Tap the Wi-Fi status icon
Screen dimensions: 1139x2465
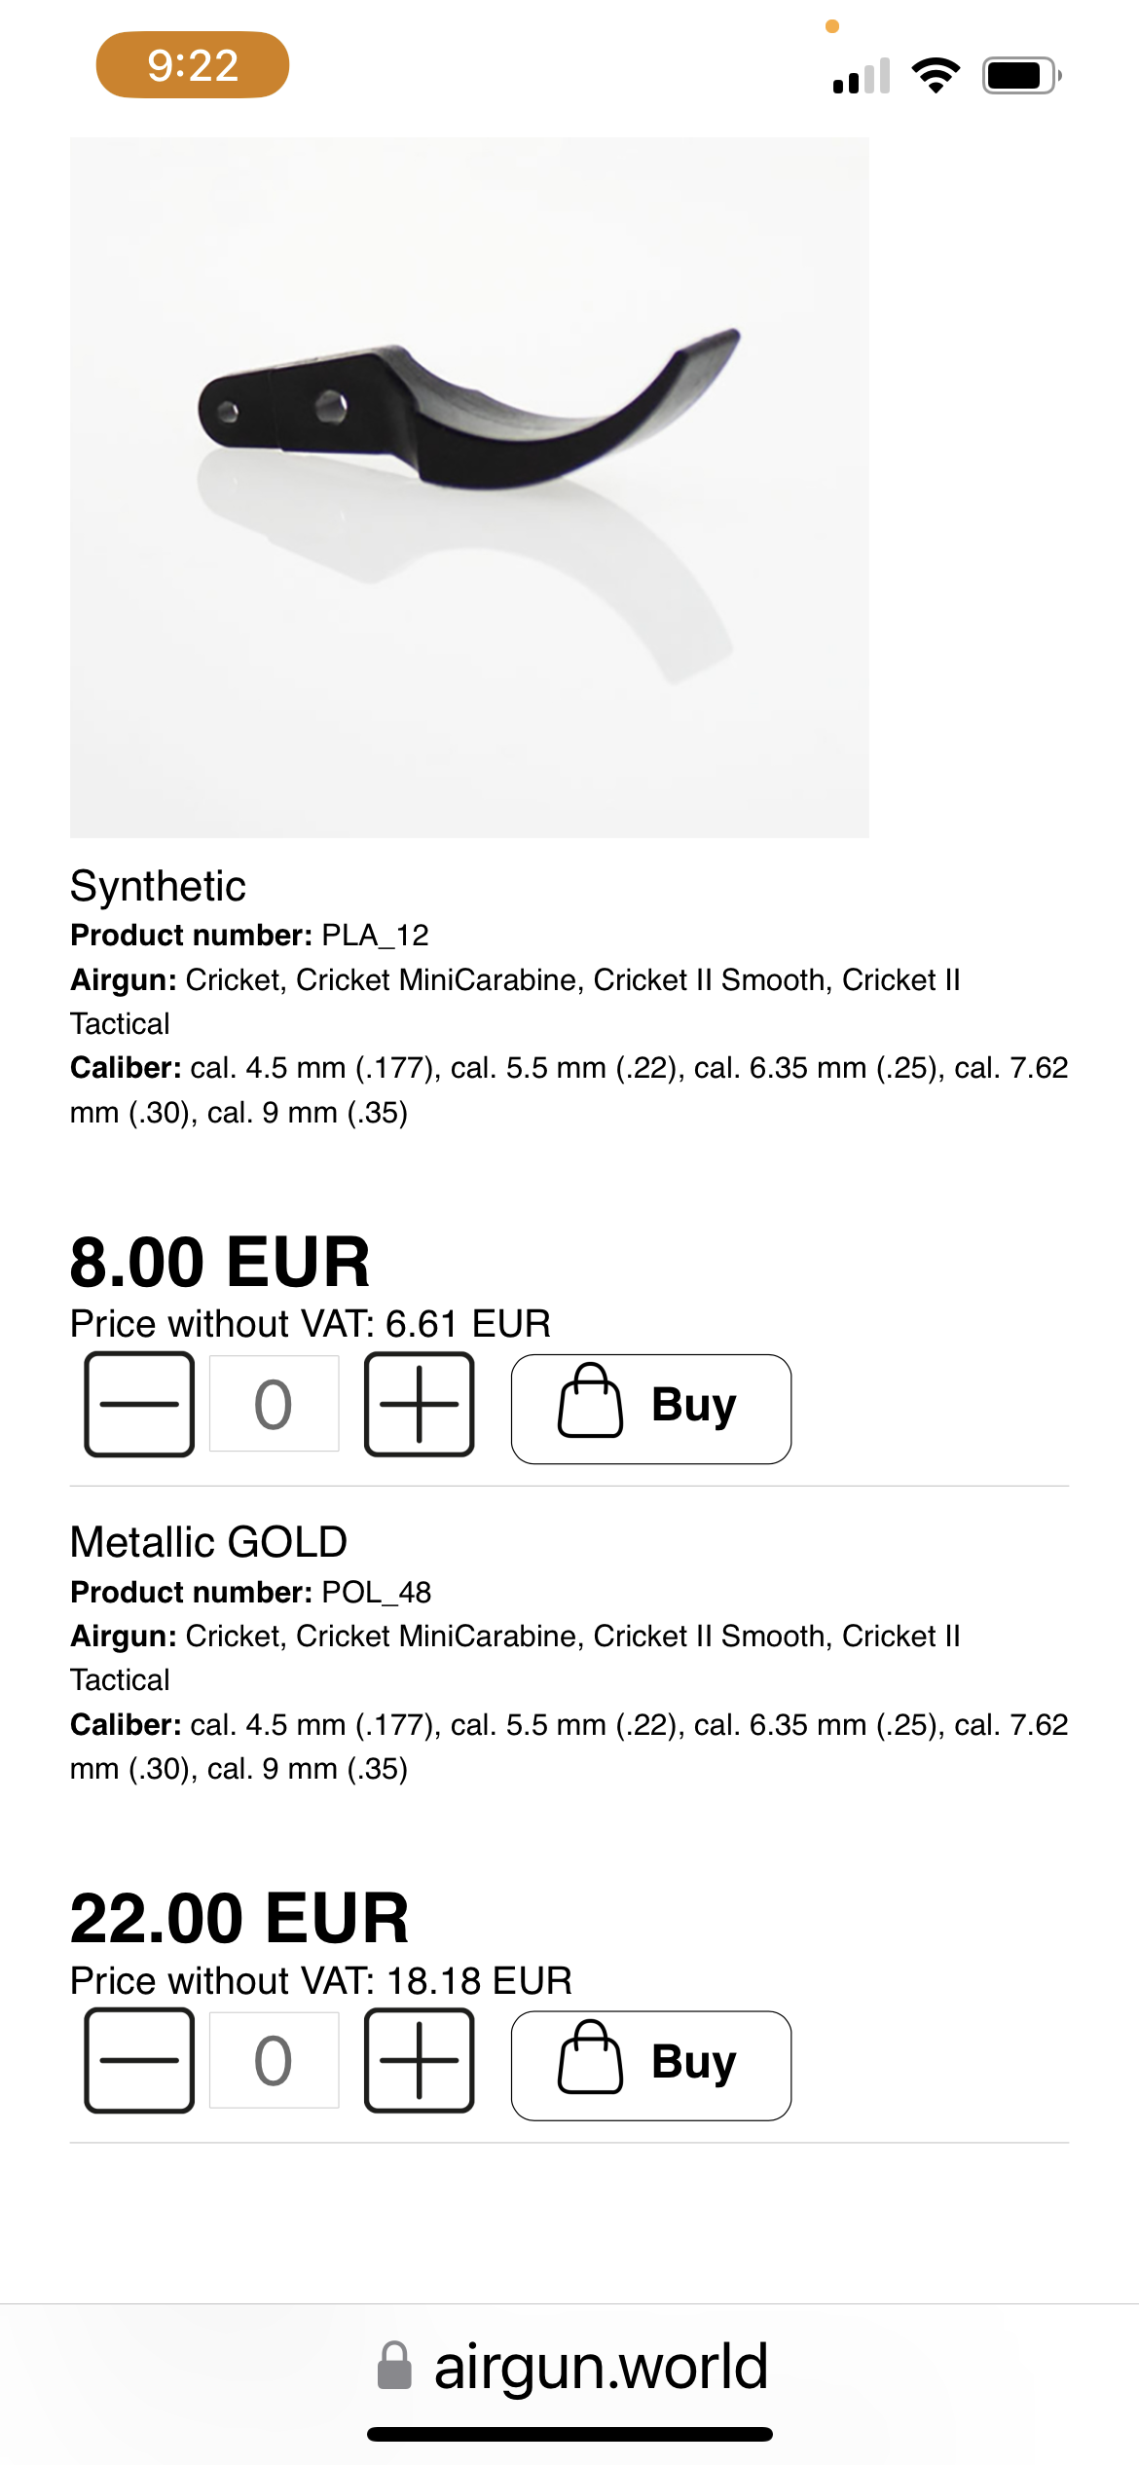coord(936,75)
